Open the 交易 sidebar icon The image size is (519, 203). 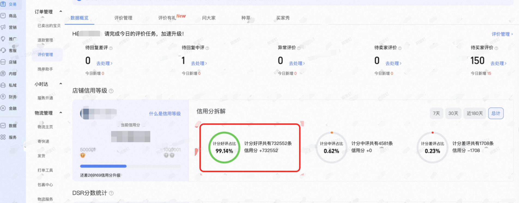coord(3,4)
